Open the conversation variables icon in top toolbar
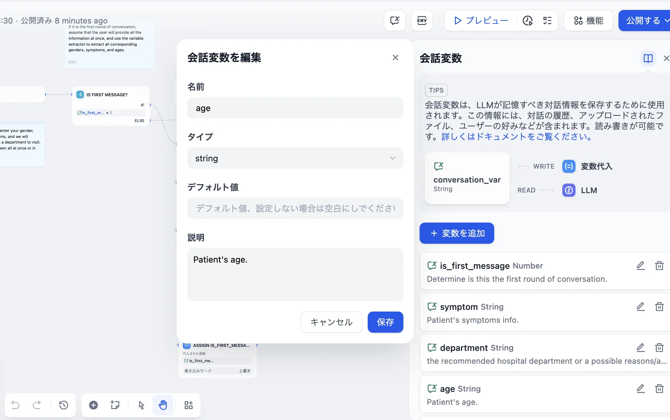670x420 pixels. pos(395,21)
